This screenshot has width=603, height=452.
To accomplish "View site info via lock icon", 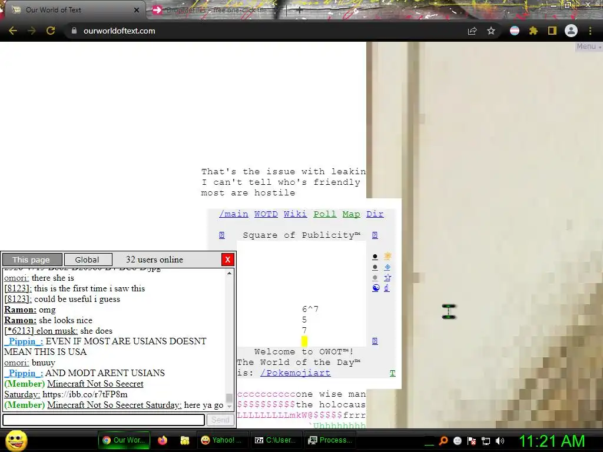I will (74, 31).
